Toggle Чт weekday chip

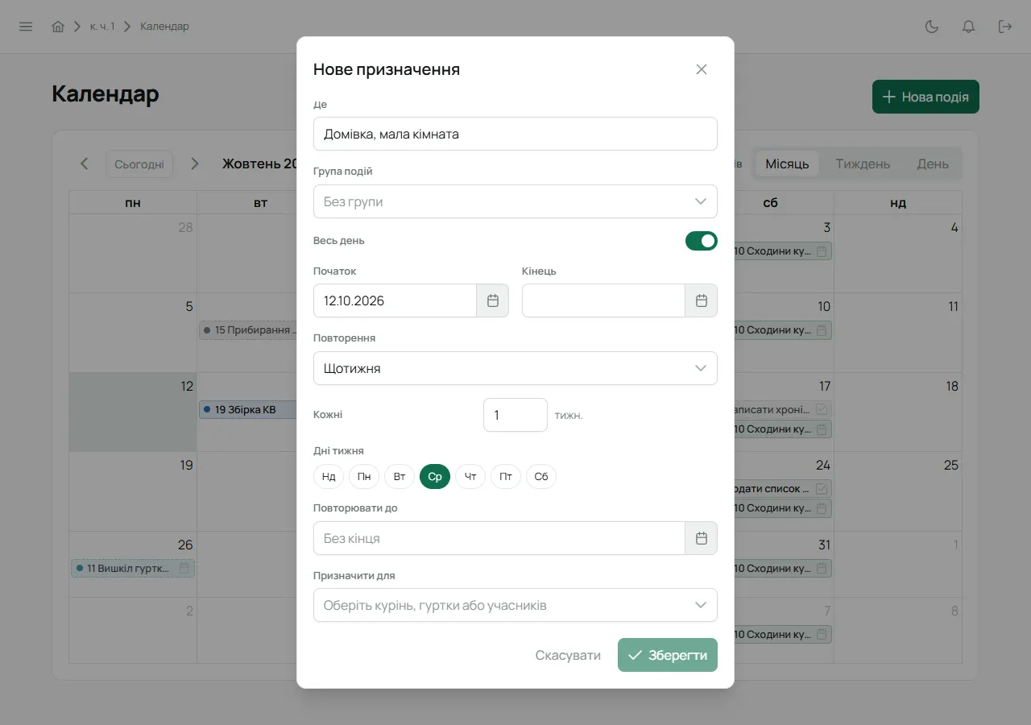click(x=470, y=477)
